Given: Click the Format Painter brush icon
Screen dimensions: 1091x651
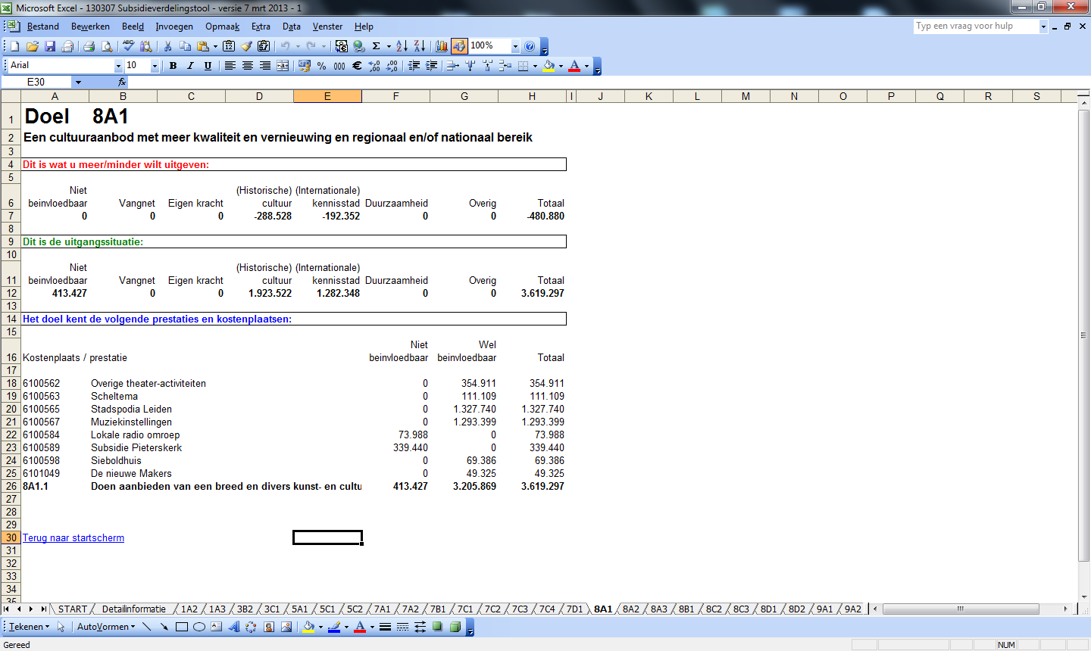Looking at the screenshot, I should point(246,46).
